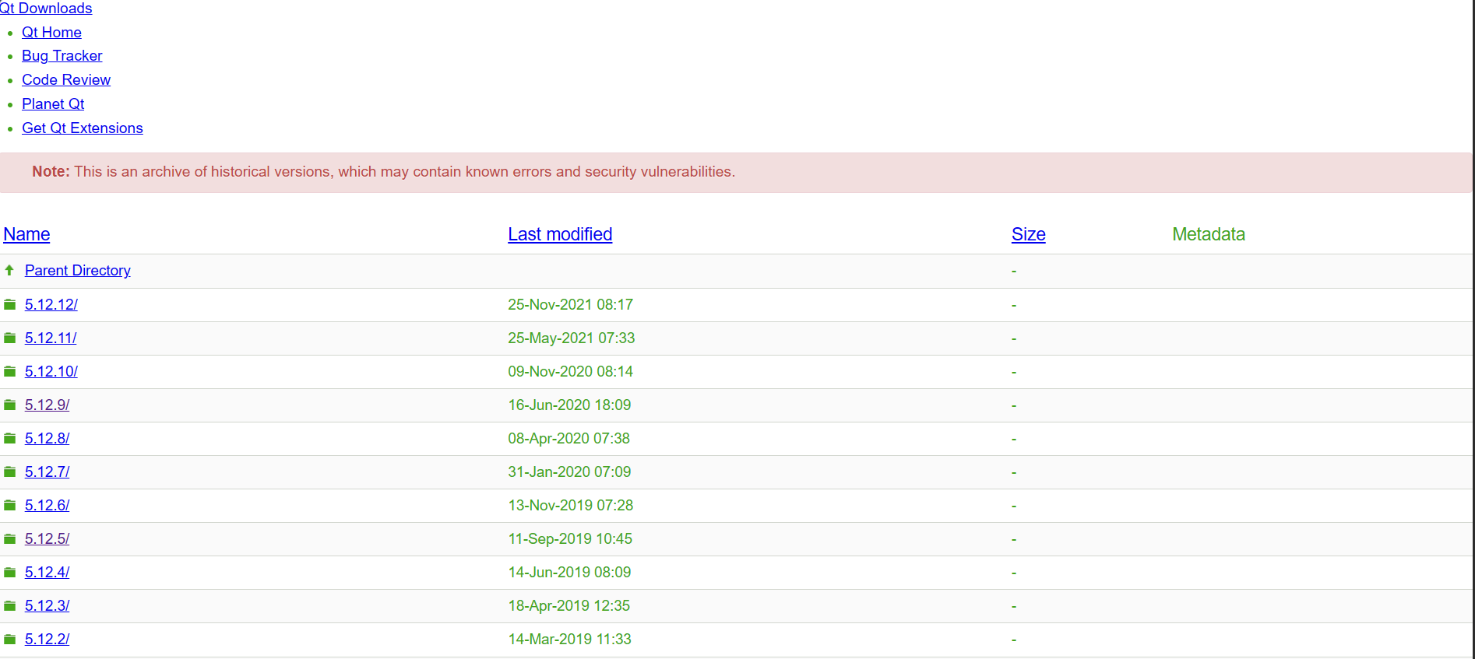Image resolution: width=1475 pixels, height=659 pixels.
Task: Click the folder icon beside 5.12.11/
Action: tap(9, 338)
